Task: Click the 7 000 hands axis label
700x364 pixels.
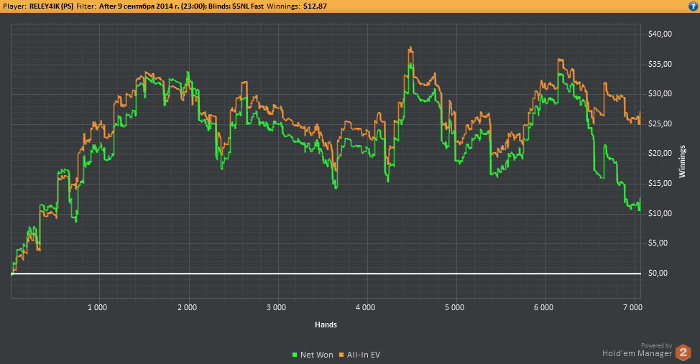Action: [x=633, y=307]
